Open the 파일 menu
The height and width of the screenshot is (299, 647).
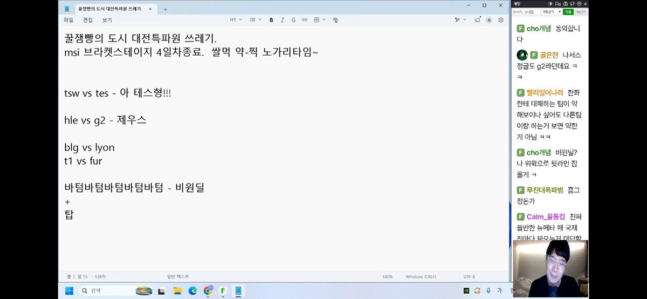[x=68, y=20]
